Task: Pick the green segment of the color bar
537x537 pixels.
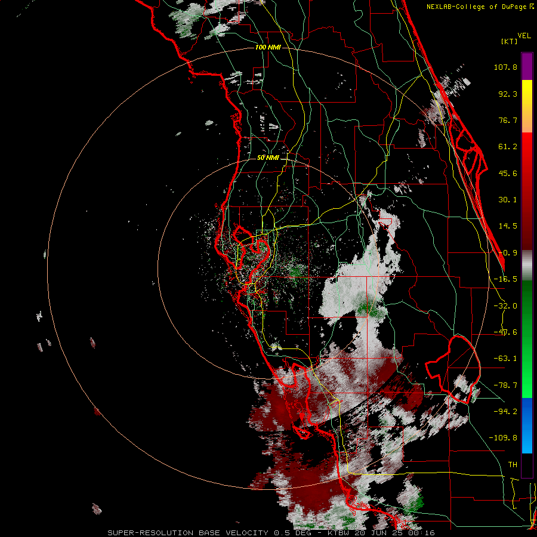Action: (527, 339)
